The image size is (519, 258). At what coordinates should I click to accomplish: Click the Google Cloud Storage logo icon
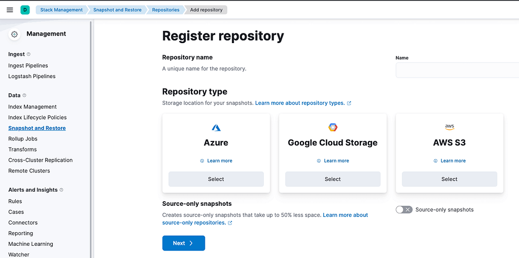pos(333,127)
